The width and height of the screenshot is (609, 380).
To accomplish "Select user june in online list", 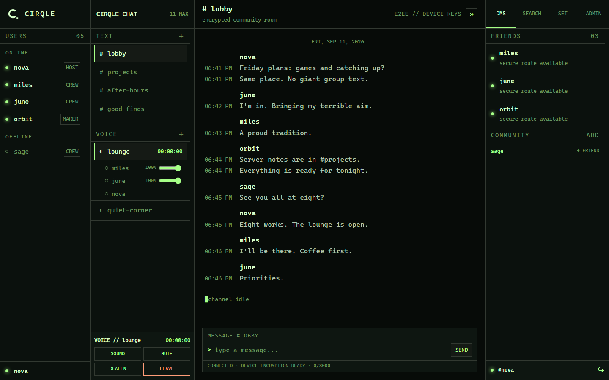I will pyautogui.click(x=43, y=102).
